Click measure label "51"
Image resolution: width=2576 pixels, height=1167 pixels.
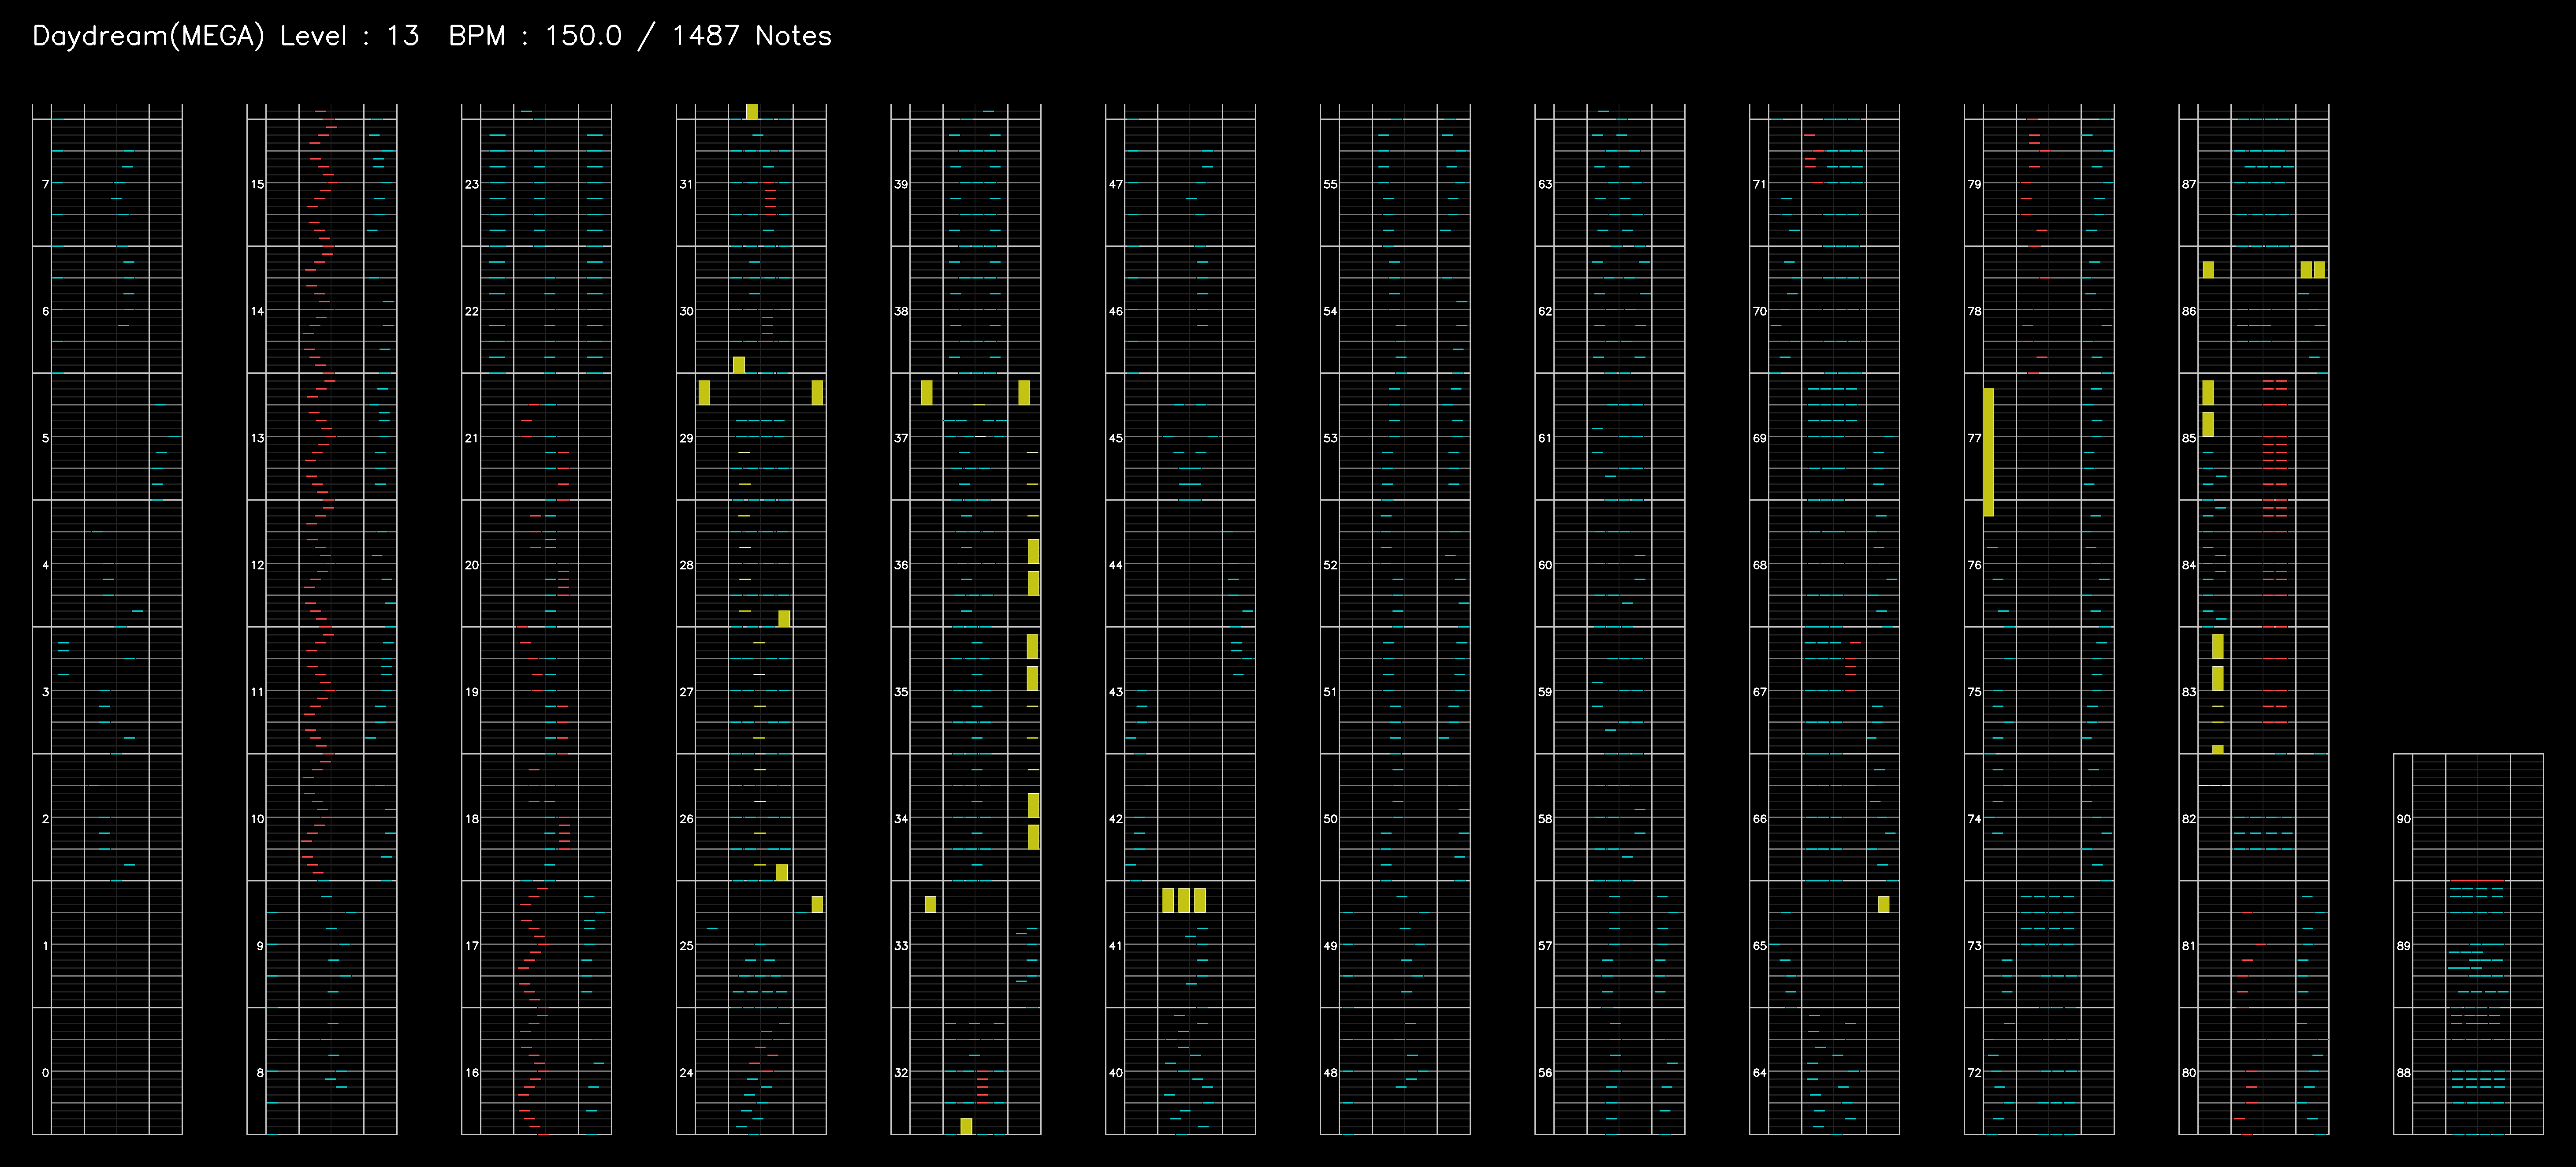(1330, 691)
